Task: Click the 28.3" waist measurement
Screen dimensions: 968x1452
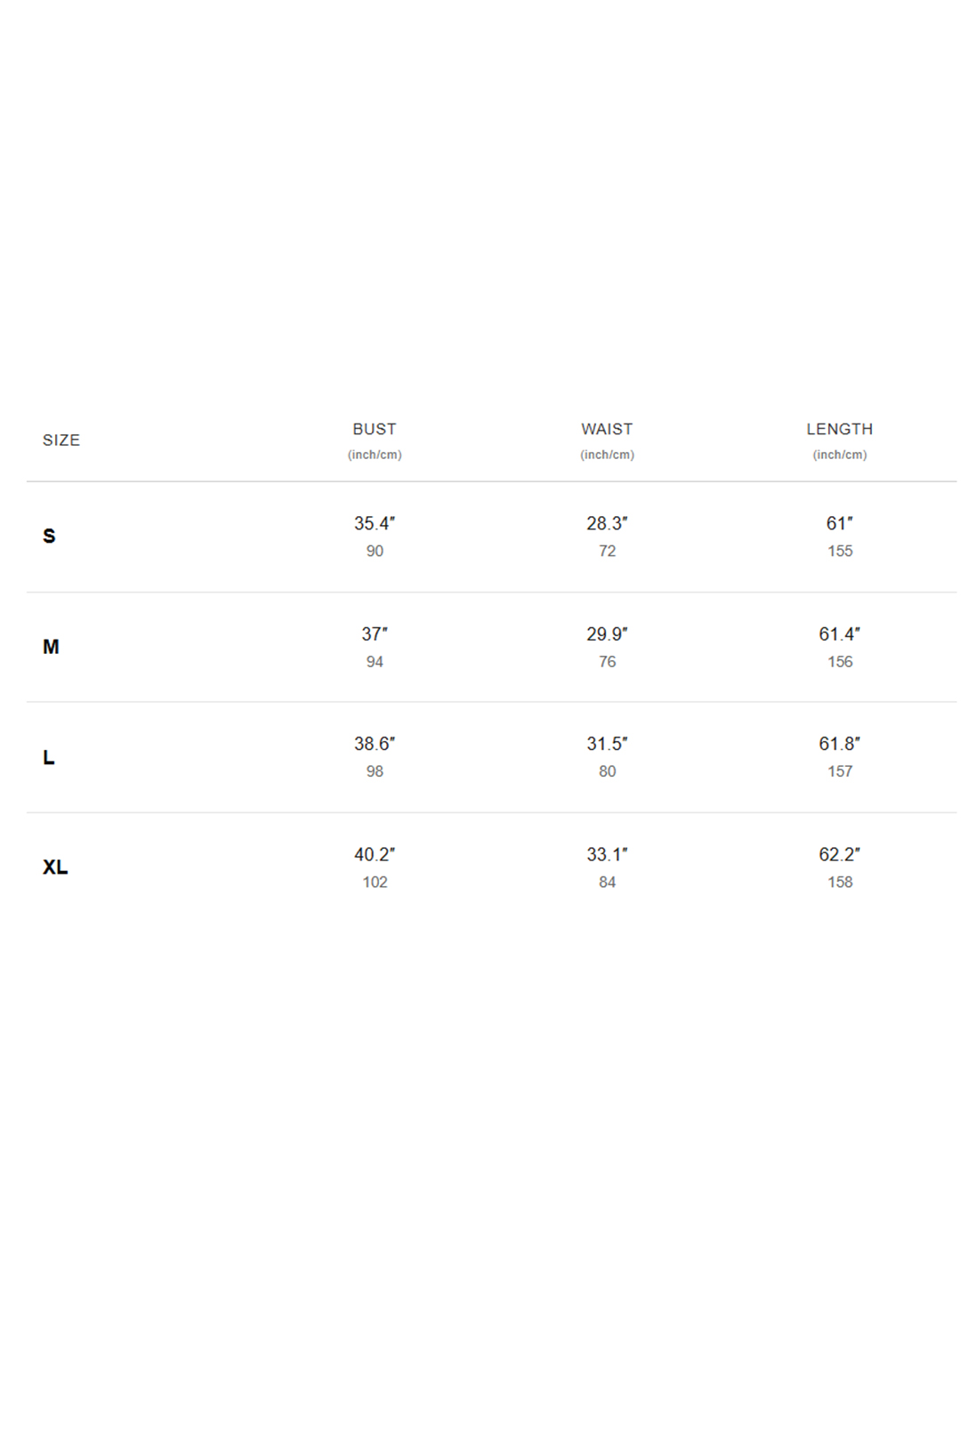Action: coord(607,523)
